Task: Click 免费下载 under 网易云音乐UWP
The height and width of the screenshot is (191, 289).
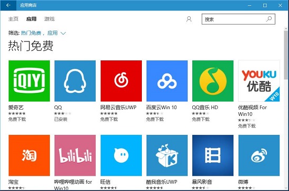Action: 109,119
